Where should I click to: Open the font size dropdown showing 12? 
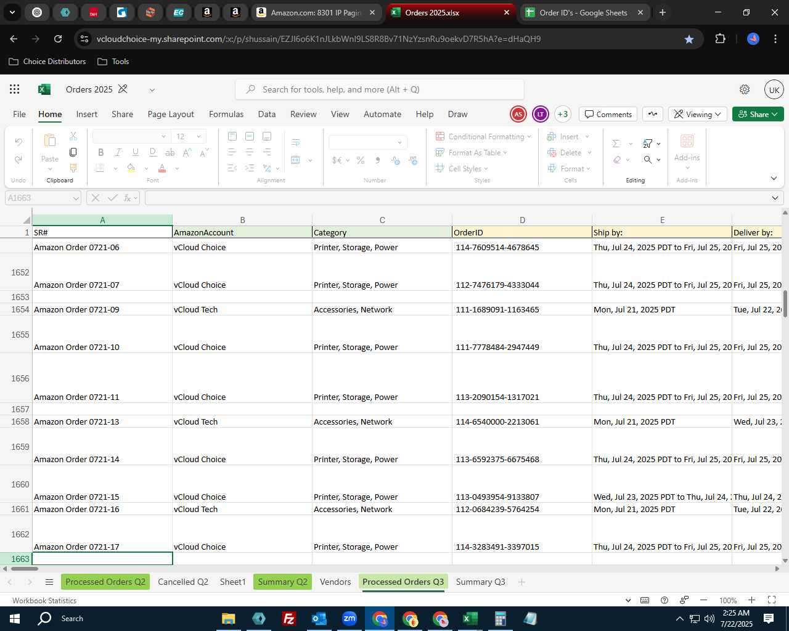(198, 136)
